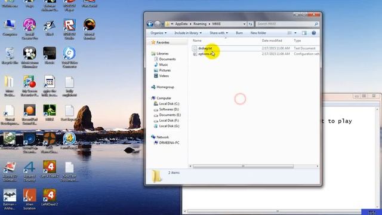Image resolution: width=382 pixels, height=215 pixels.
Task: Expand the view options dropdown arrow
Action: 295,33
